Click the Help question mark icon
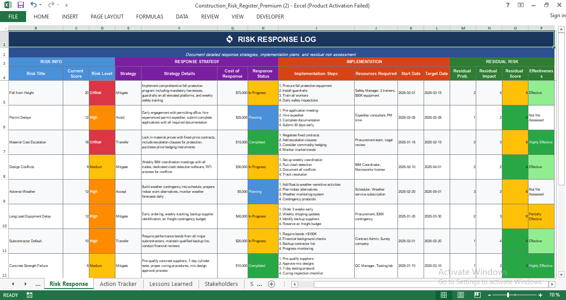The image size is (566, 300). pyautogui.click(x=508, y=5)
